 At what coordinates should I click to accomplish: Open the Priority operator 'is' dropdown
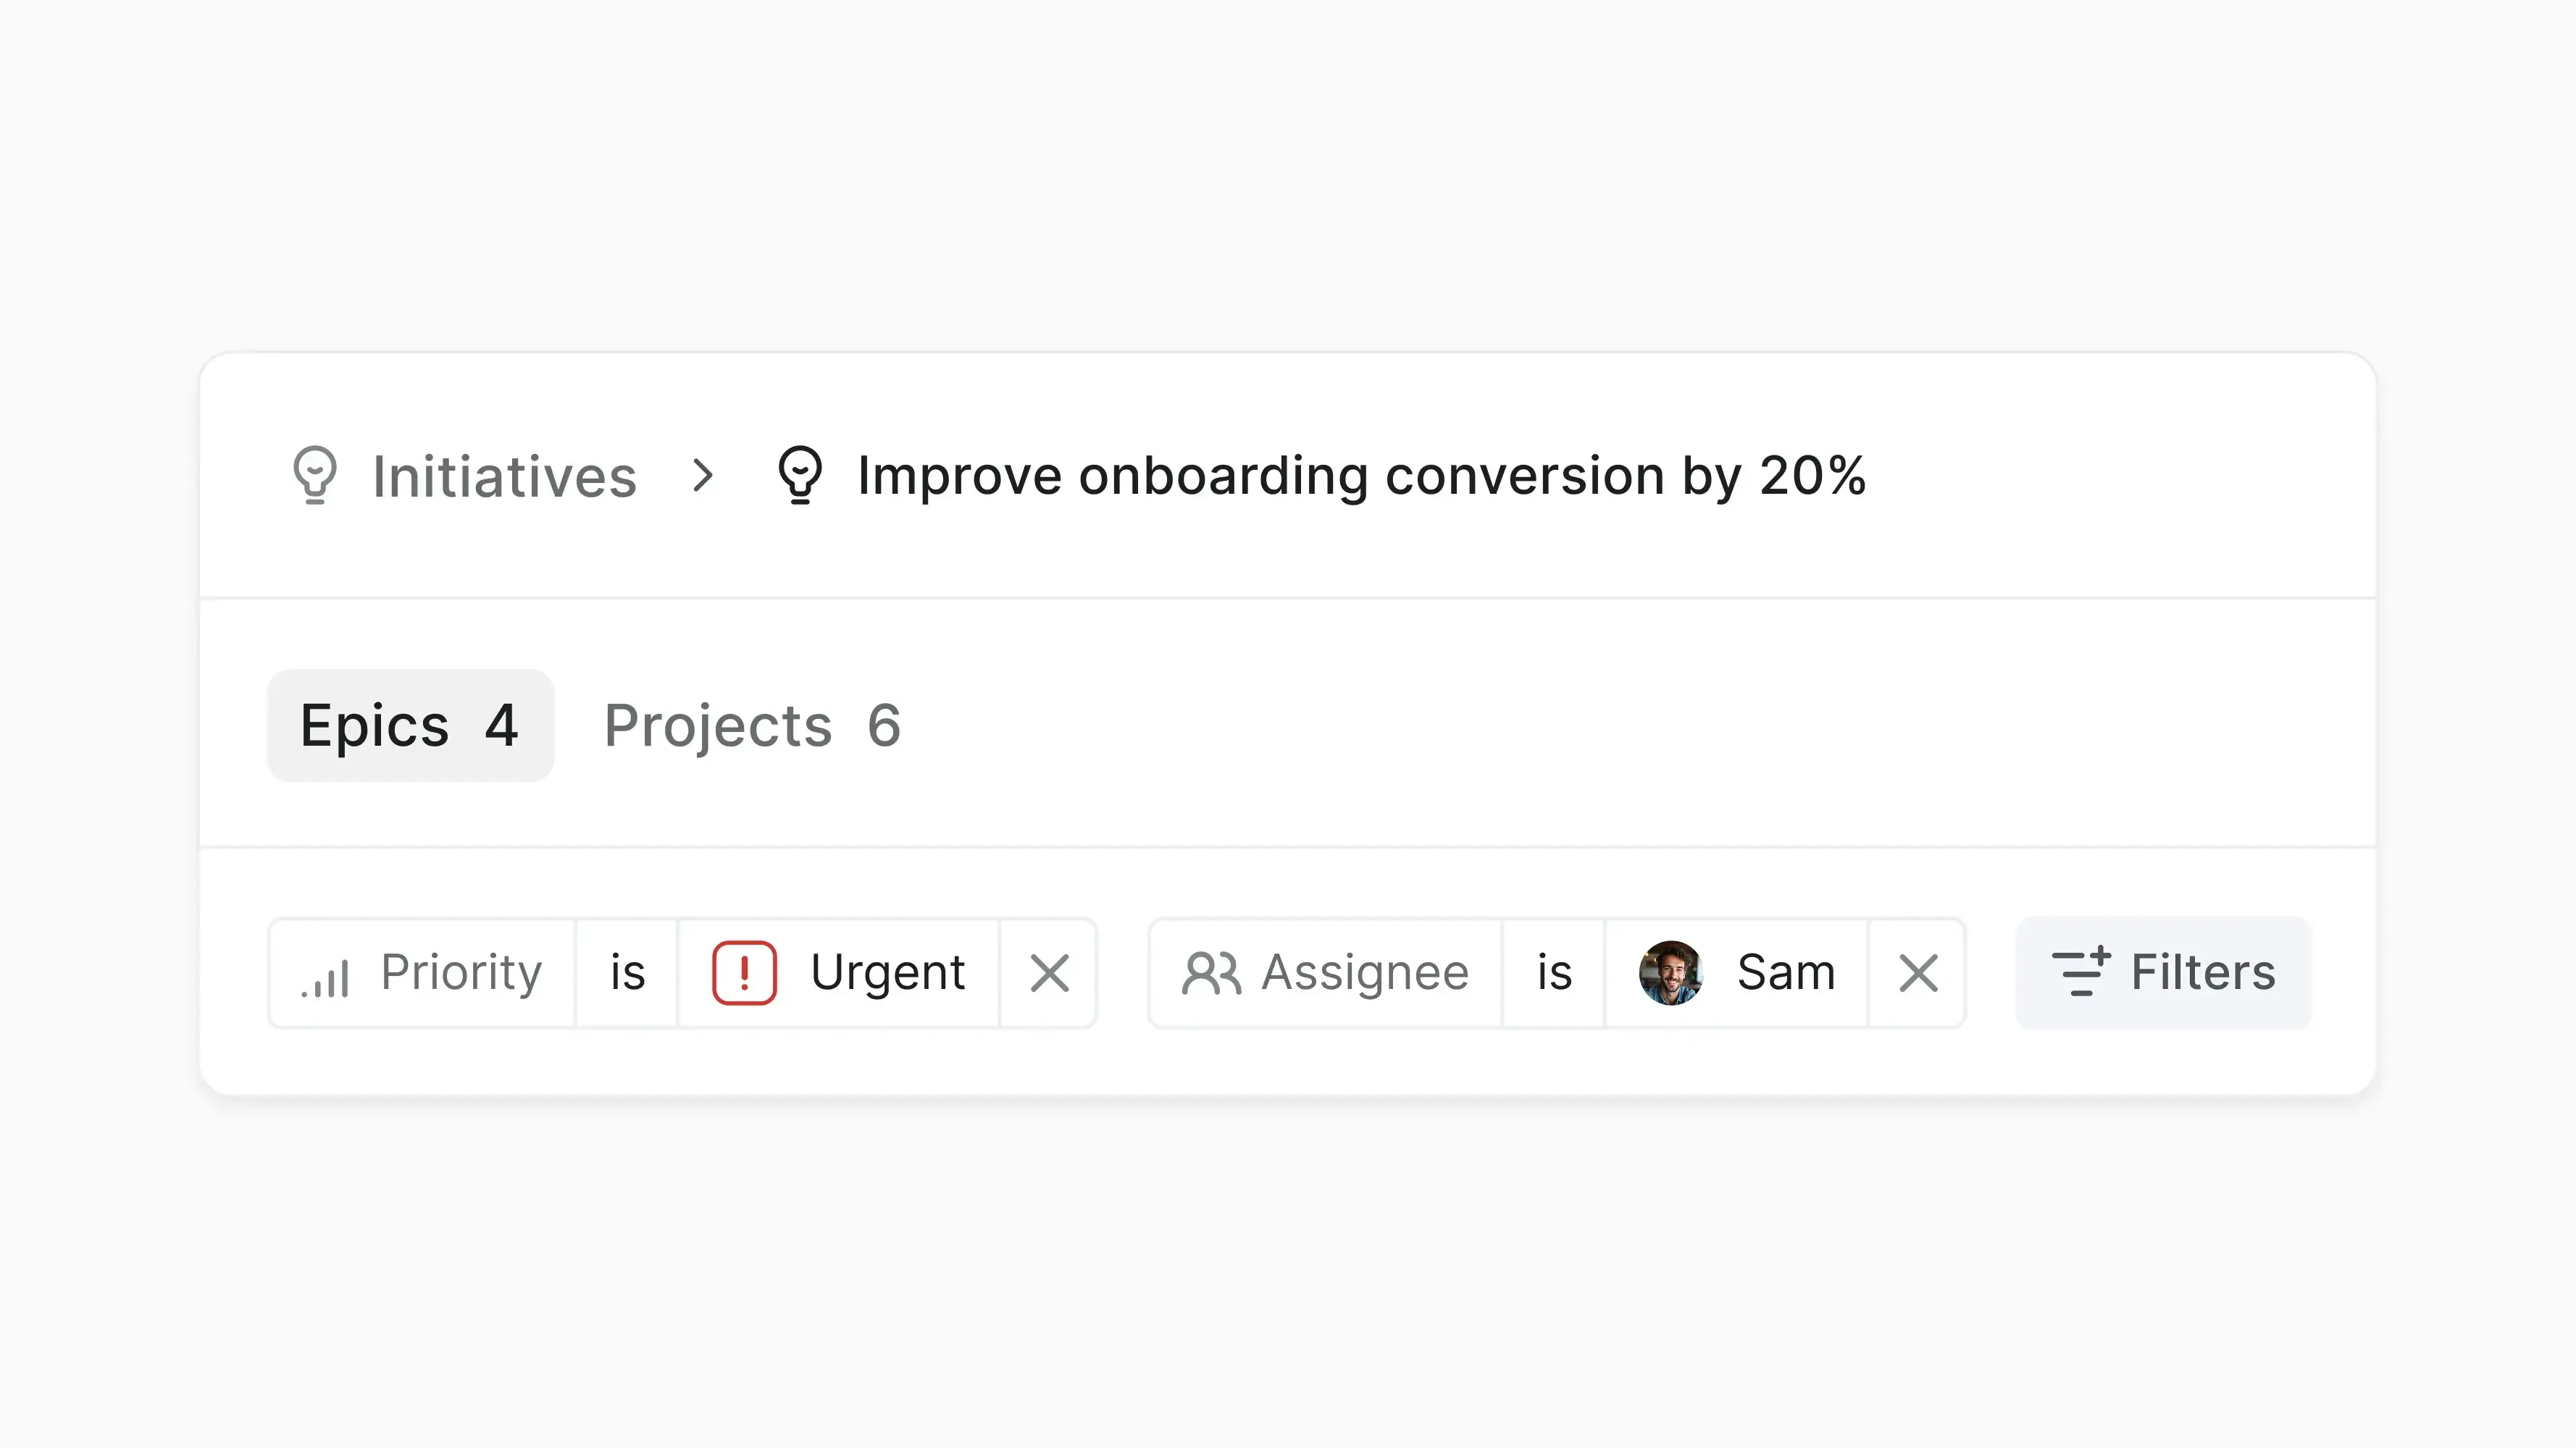point(627,972)
